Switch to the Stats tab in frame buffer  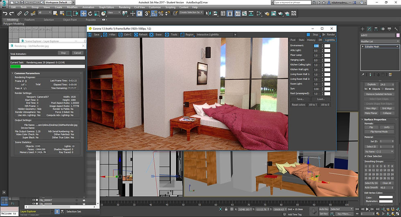302,40
